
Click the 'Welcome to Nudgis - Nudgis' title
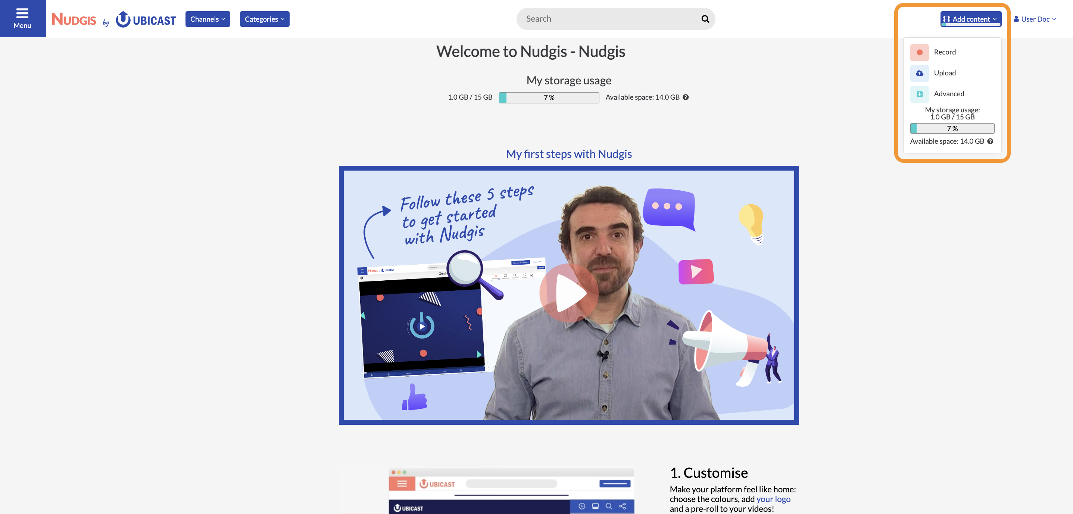click(530, 51)
